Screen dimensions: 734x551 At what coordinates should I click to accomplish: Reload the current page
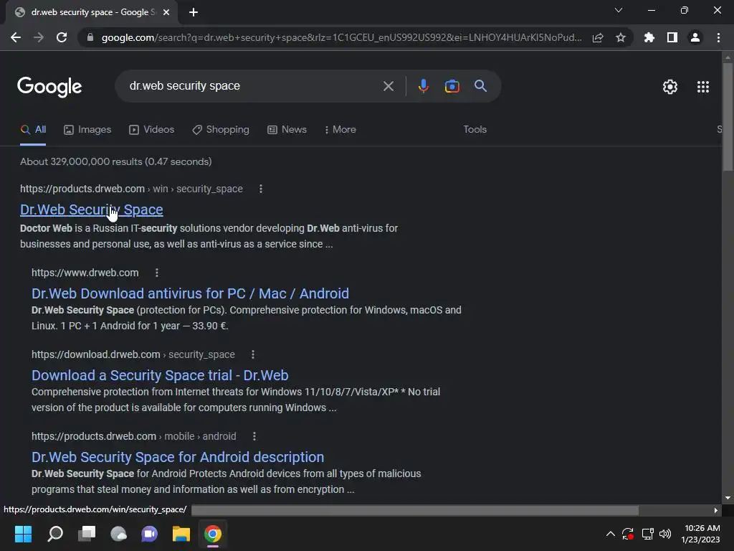(62, 37)
